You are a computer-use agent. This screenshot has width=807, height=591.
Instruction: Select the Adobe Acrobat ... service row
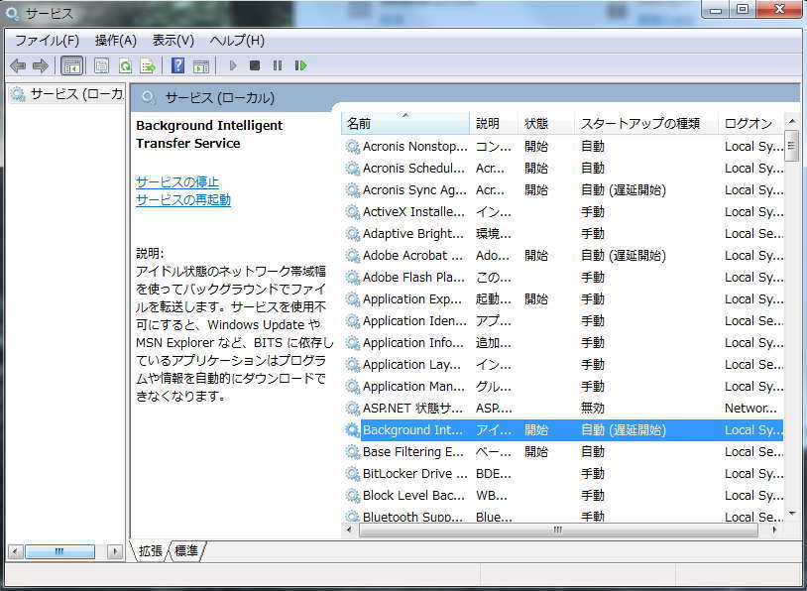click(x=563, y=256)
